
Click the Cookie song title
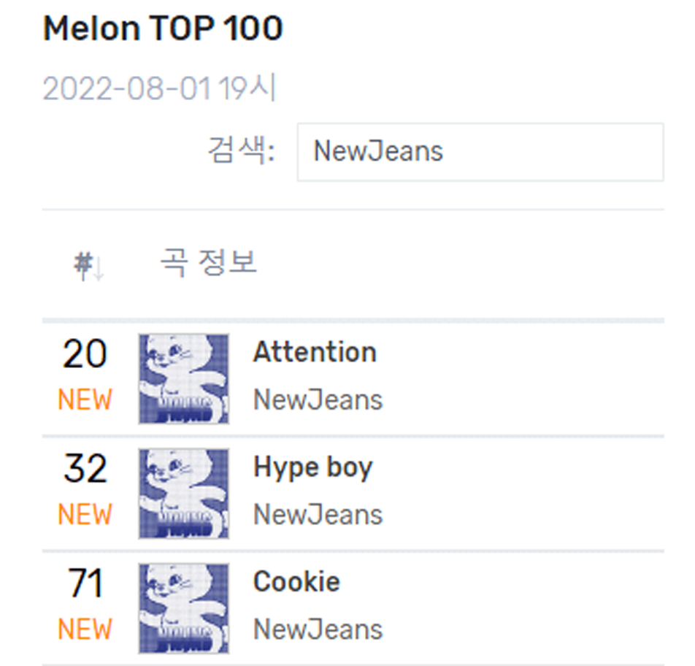(296, 581)
